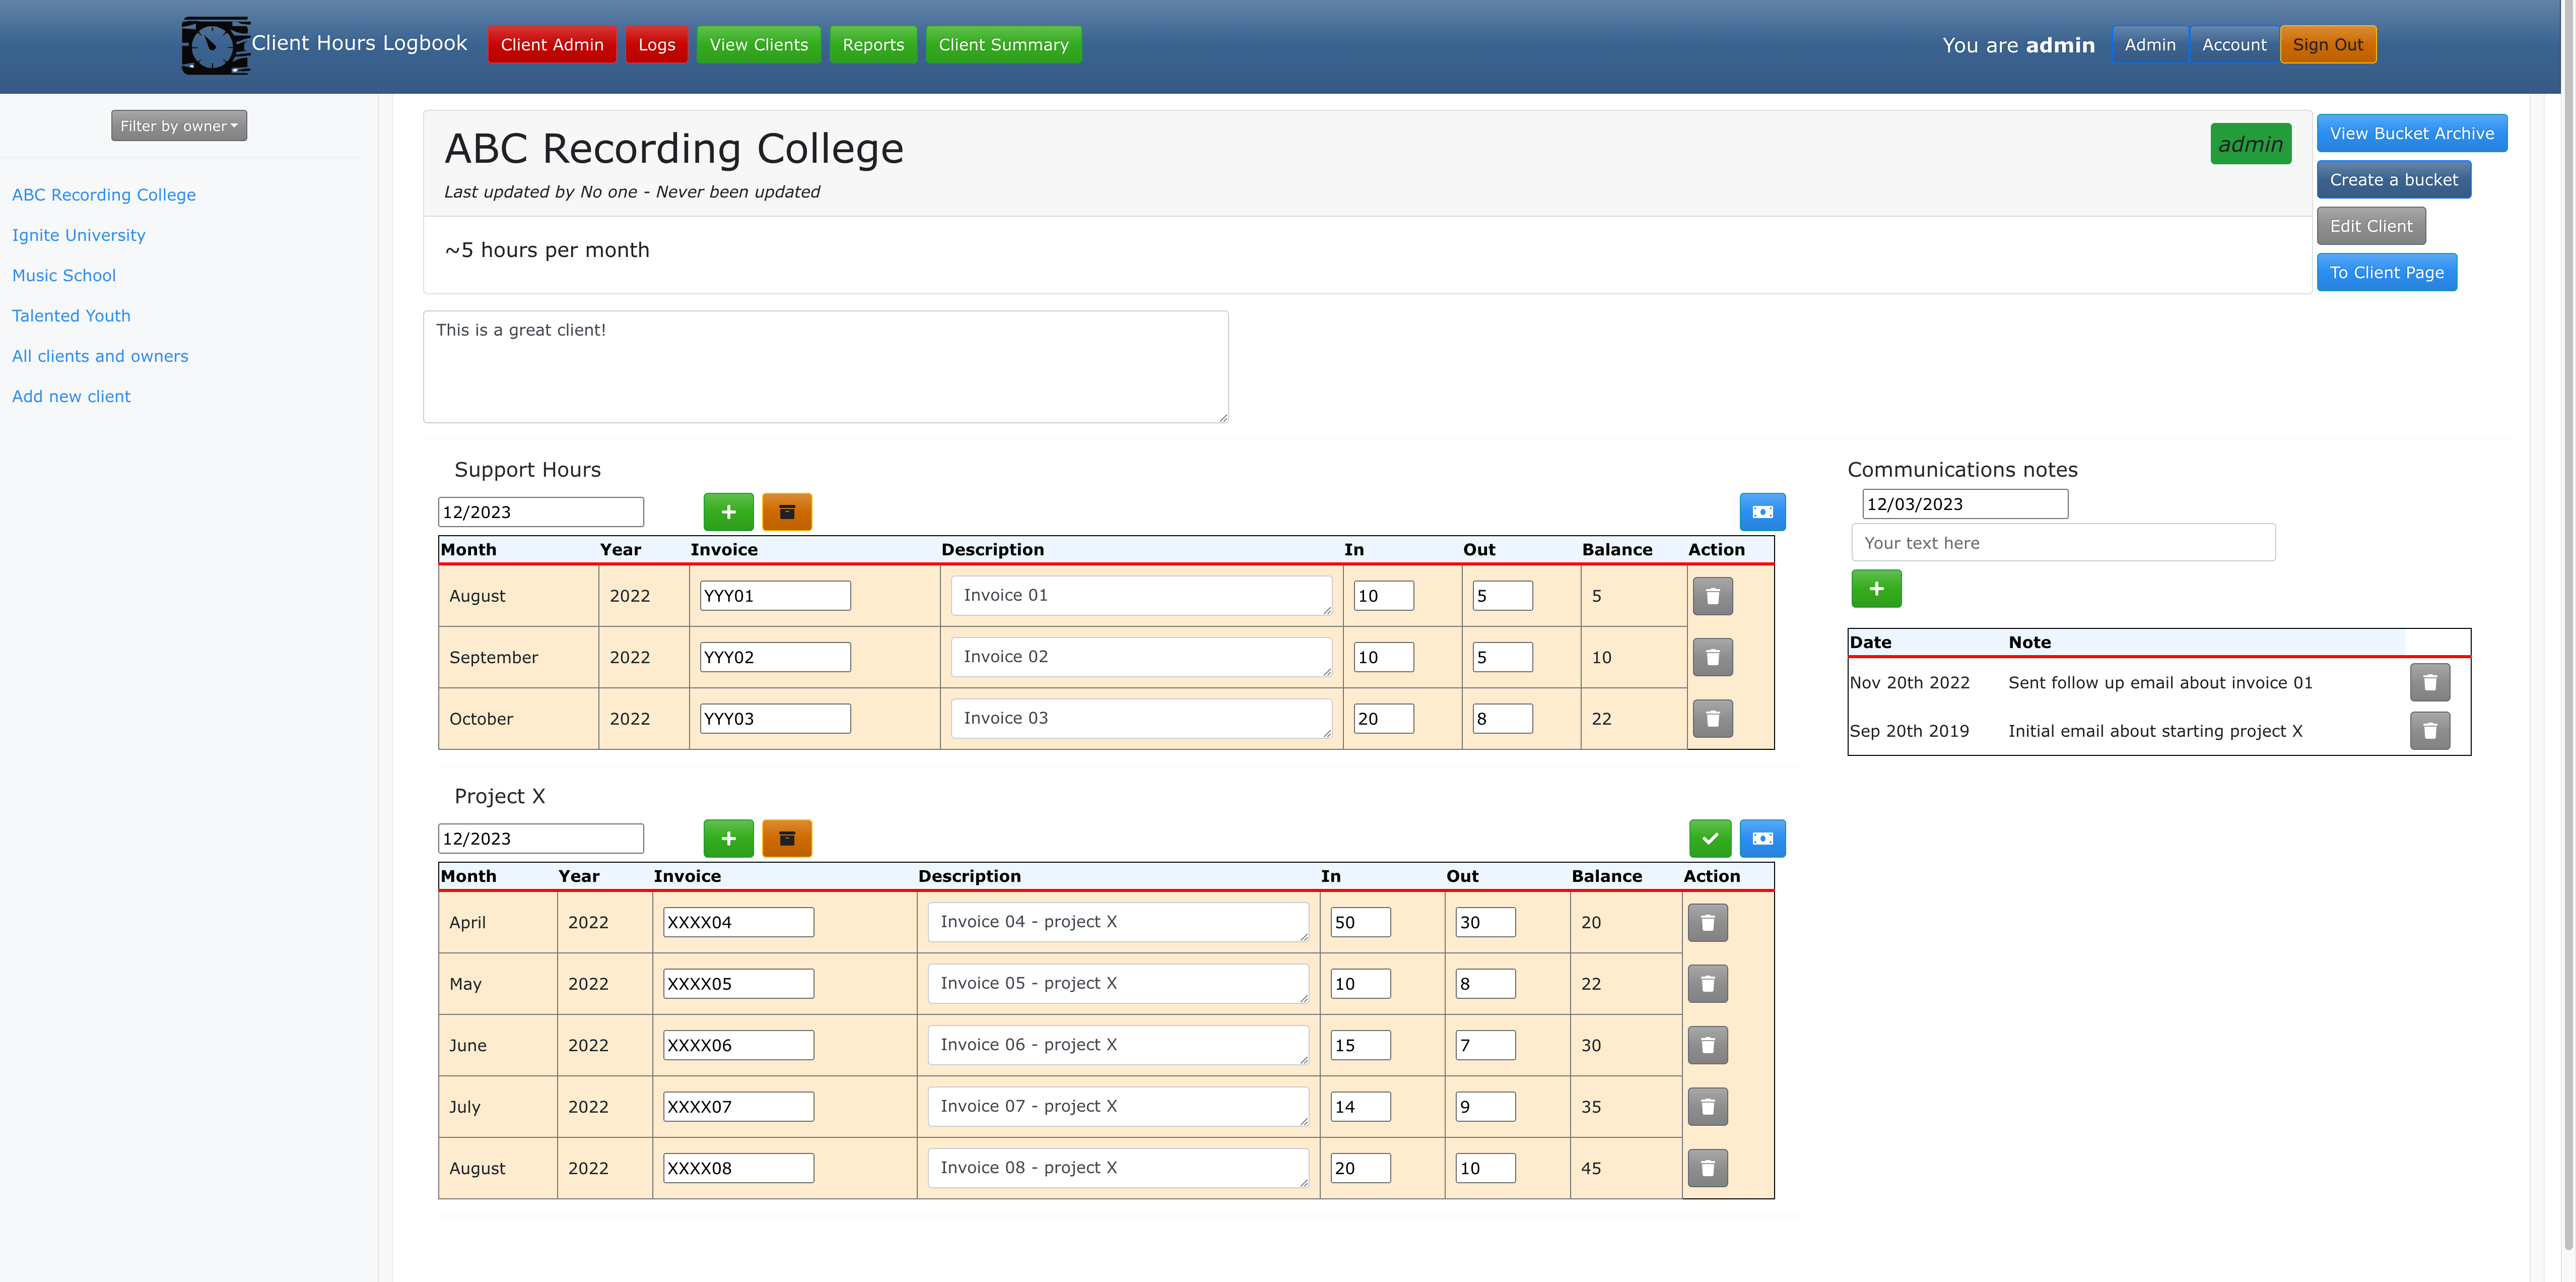Open the Client Admin menu
Viewport: 2576px width, 1282px height.
tap(552, 44)
